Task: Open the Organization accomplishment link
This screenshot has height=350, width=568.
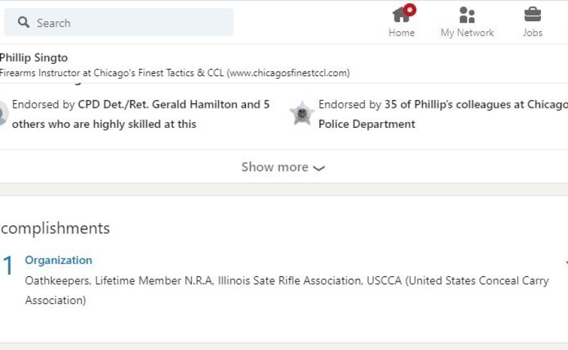Action: [x=58, y=260]
